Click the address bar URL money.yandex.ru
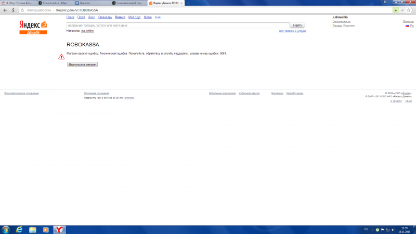This screenshot has width=416, height=234. click(x=39, y=10)
